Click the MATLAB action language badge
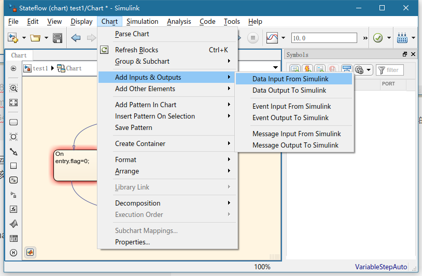Screen dimensions: 422x276 (x=30, y=252)
